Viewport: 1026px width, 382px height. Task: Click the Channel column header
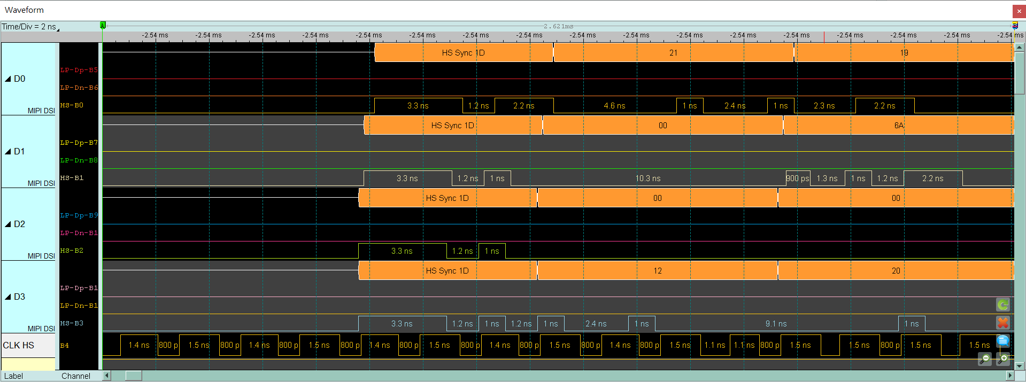coord(76,376)
